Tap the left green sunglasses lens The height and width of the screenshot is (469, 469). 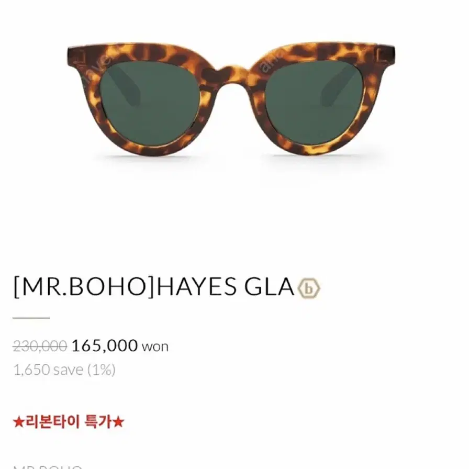pyautogui.click(x=150, y=102)
